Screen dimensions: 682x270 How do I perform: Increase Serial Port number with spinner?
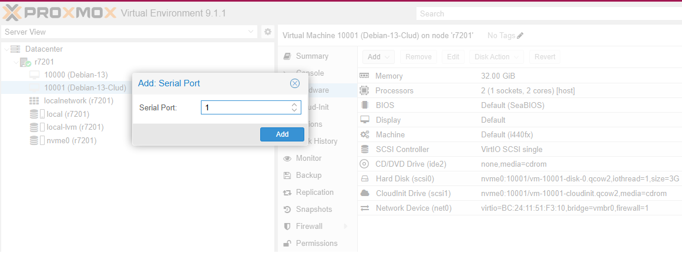(x=294, y=104)
